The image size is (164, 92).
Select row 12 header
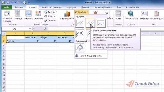coord(4,79)
